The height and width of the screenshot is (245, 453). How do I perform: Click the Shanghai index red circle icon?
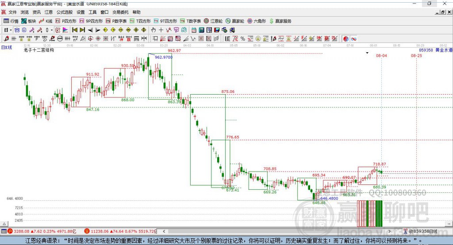pyautogui.click(x=10, y=231)
